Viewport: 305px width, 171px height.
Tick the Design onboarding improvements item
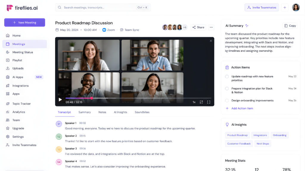point(227,100)
